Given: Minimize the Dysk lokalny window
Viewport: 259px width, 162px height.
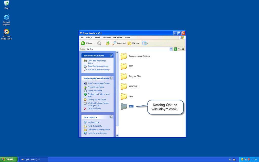Looking at the screenshot, I should (175, 33).
